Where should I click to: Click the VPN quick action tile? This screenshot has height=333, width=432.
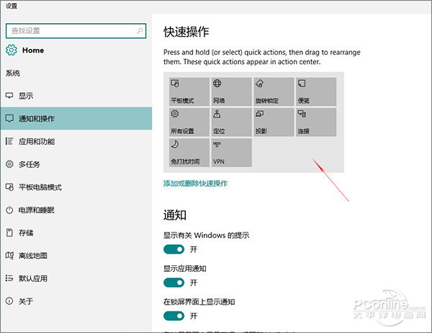tap(232, 153)
